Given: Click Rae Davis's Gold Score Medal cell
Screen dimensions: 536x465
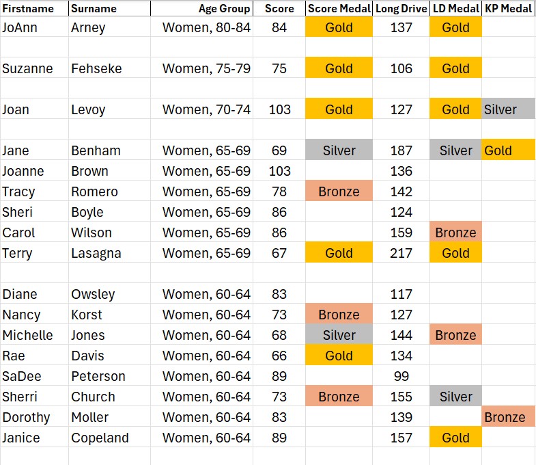Looking at the screenshot, I should click(x=339, y=356).
